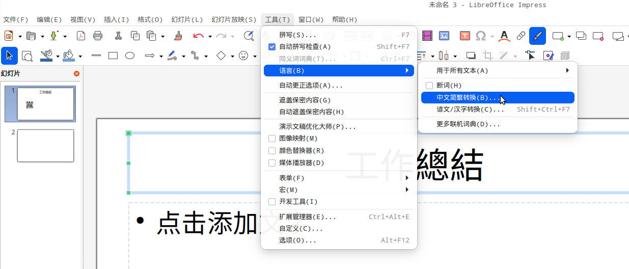Click the Toggle Point Edit Mode icon

point(531,56)
